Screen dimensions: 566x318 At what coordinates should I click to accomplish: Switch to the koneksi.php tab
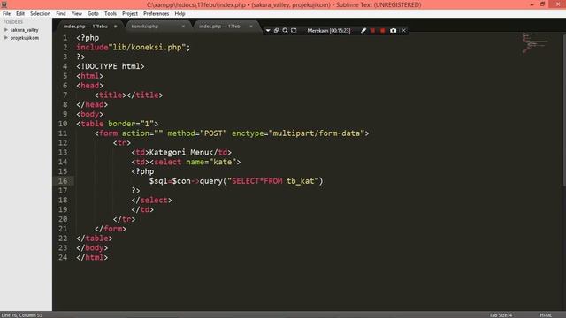tap(145, 26)
